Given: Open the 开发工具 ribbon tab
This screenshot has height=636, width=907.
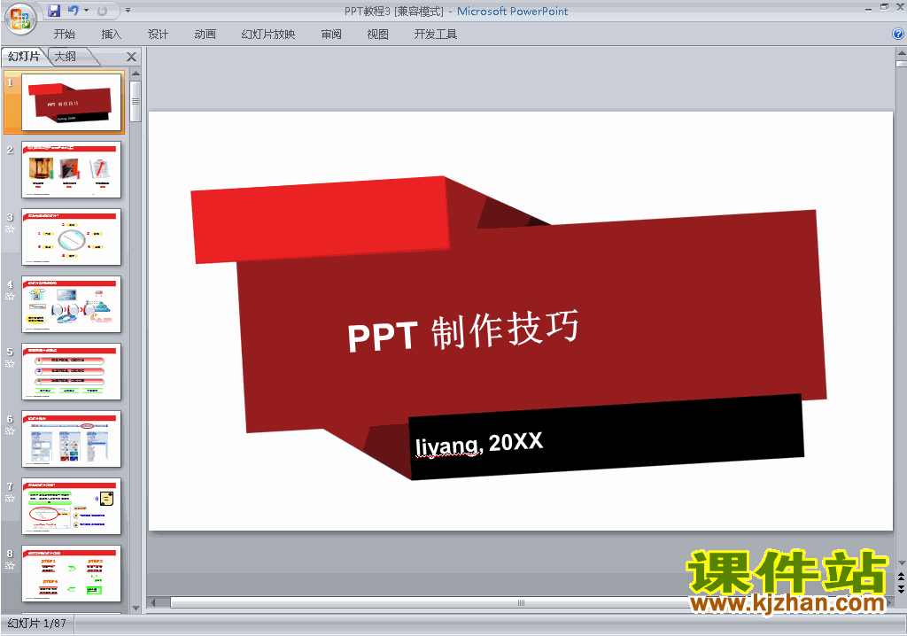Looking at the screenshot, I should (436, 35).
